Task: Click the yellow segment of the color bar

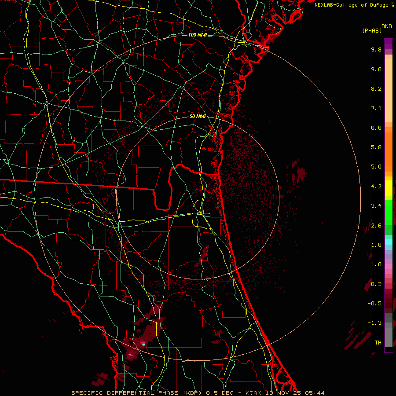Action: coord(389,188)
